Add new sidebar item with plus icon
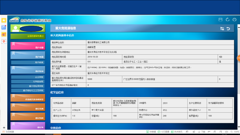Image resolution: width=240 pixels, height=135 pixels. coord(4,128)
